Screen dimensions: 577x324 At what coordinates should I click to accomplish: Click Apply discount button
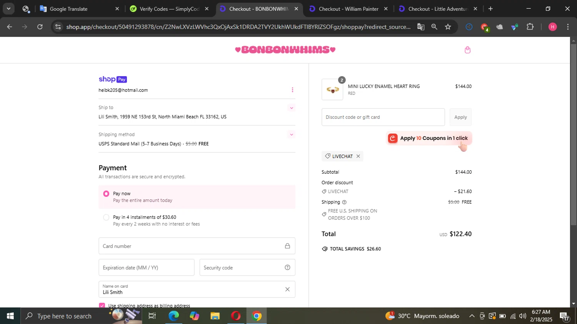pos(460,117)
